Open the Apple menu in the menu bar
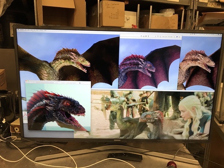The height and width of the screenshot is (168, 224). point(18,29)
